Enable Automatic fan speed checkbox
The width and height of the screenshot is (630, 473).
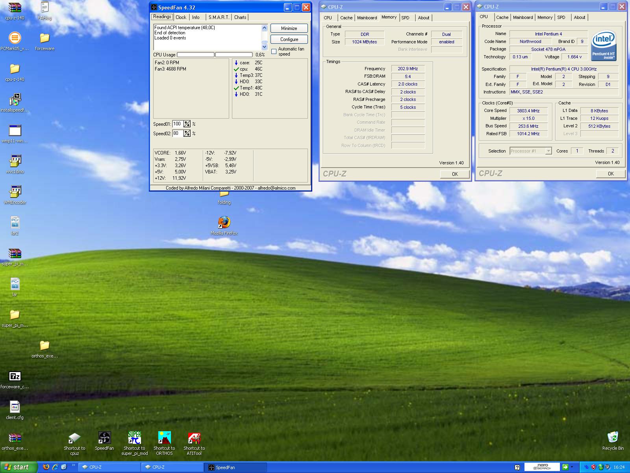pyautogui.click(x=274, y=52)
